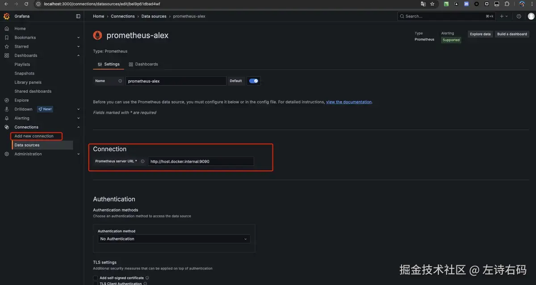Click the Grafana logo icon
The height and width of the screenshot is (285, 536).
pyautogui.click(x=6, y=17)
